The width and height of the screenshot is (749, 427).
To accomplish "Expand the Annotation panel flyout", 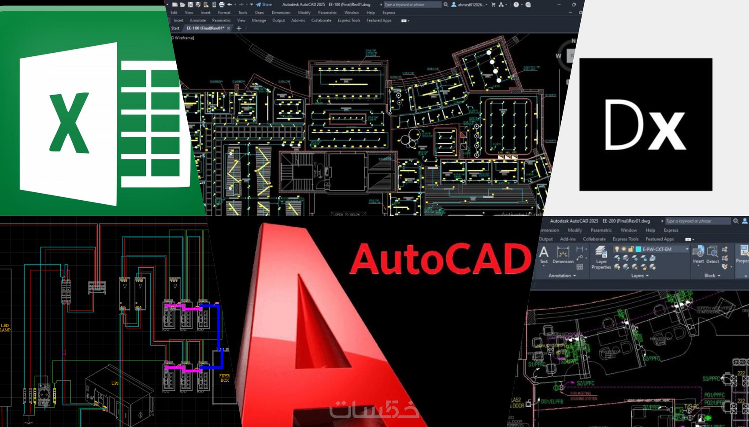I will 562,276.
